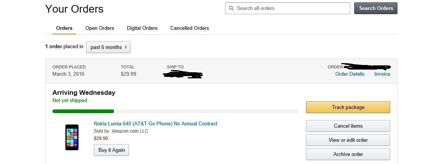Select View or edit order
The height and width of the screenshot is (164, 435).
[348, 140]
